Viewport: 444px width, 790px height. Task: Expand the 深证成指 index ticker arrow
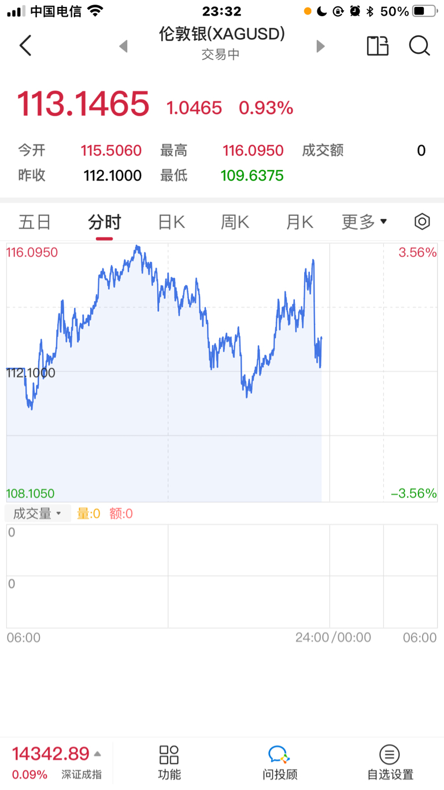click(98, 754)
